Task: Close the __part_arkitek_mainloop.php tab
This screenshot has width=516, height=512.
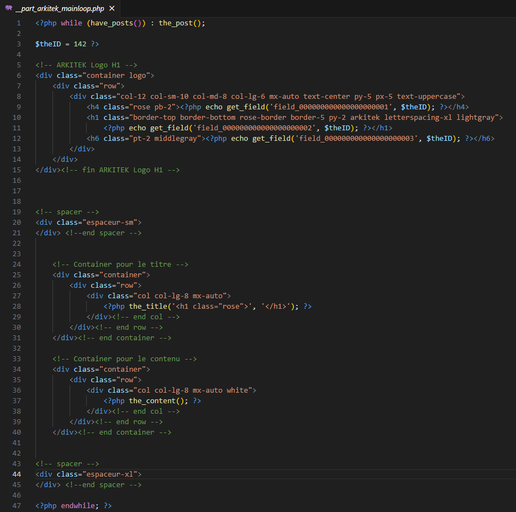Action: click(x=112, y=9)
